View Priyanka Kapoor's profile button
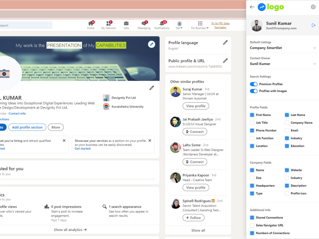 (x=196, y=188)
